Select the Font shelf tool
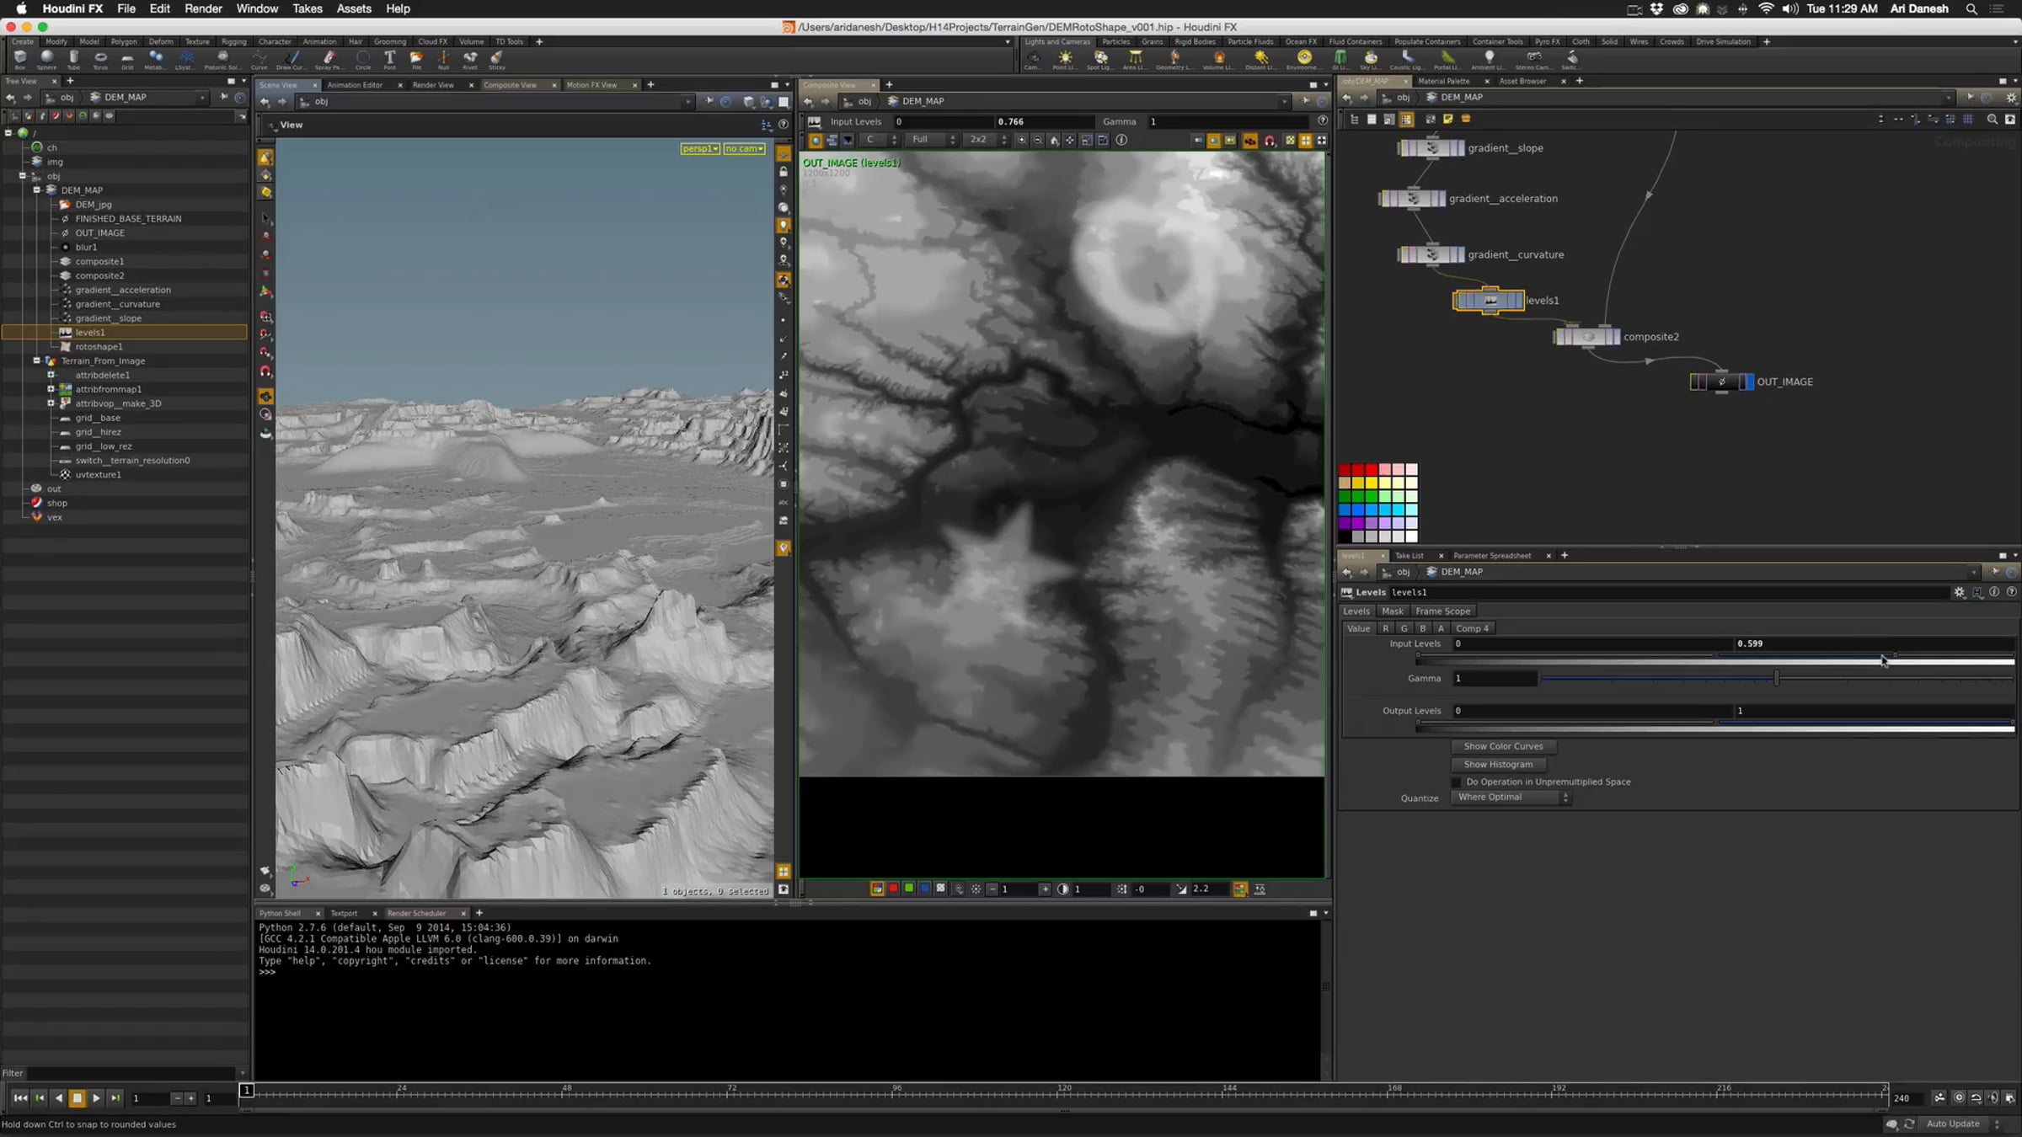Image resolution: width=2022 pixels, height=1137 pixels. click(390, 59)
